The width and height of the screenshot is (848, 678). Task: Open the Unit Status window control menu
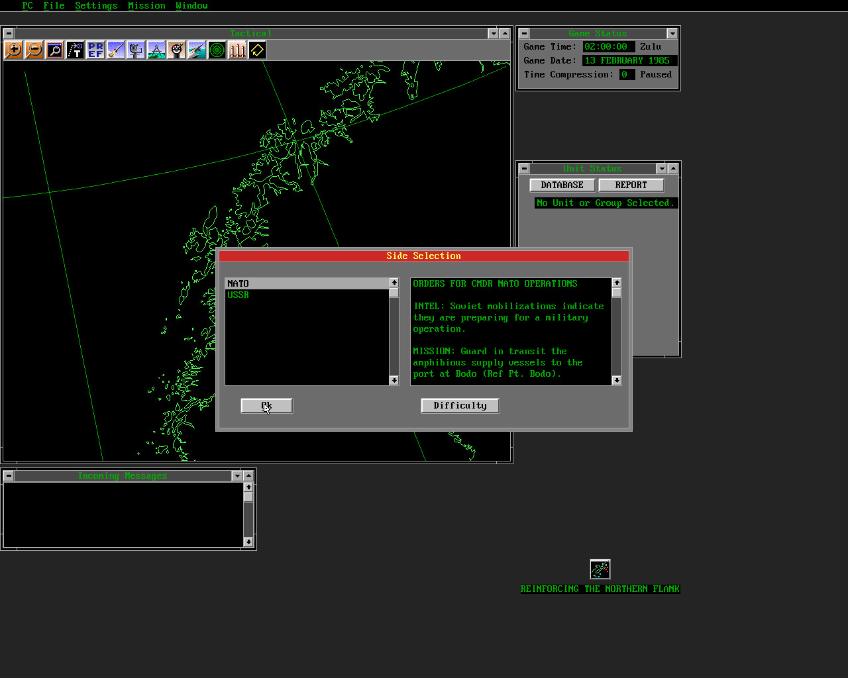point(524,168)
